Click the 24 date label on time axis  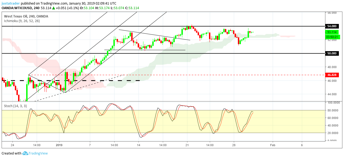[x=12, y=145]
